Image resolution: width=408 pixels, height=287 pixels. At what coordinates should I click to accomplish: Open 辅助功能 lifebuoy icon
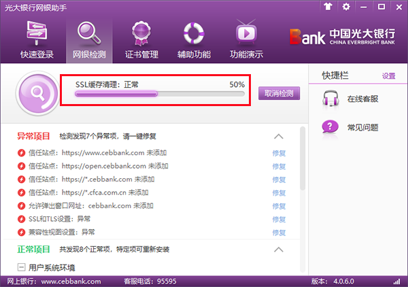[194, 33]
